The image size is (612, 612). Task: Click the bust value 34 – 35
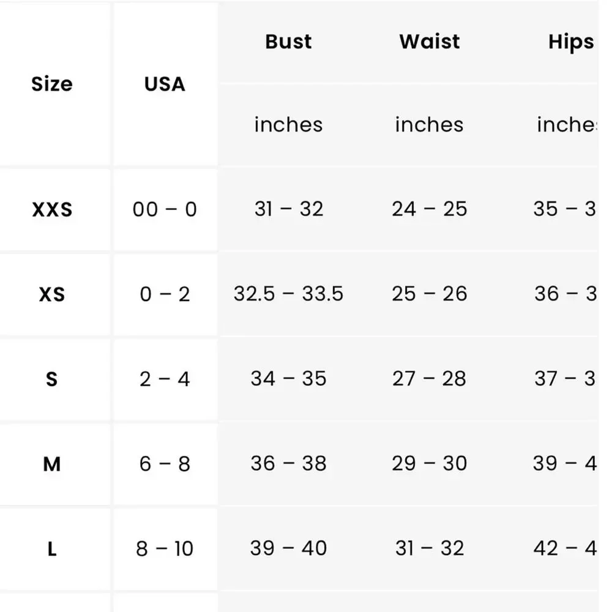288,379
